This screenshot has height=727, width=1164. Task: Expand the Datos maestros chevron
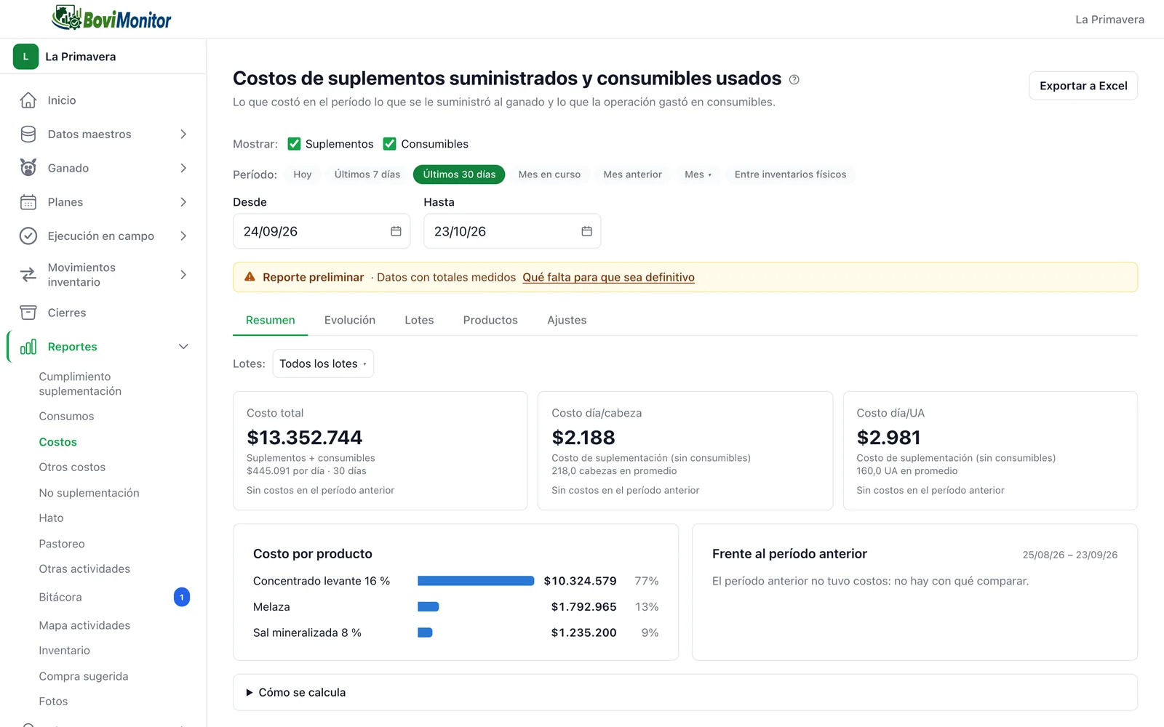pos(183,134)
